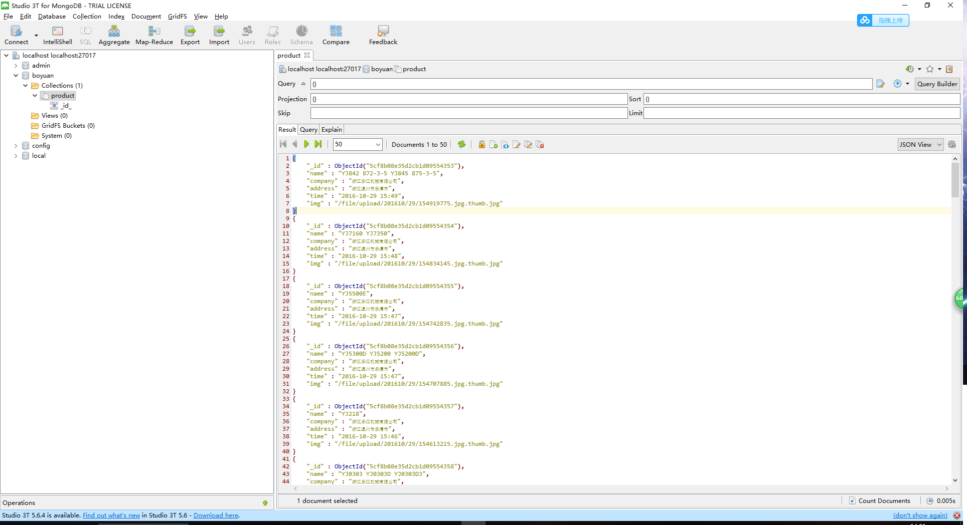This screenshot has width=967, height=525.
Task: Click the '(don't show again)' link
Action: [x=920, y=515]
